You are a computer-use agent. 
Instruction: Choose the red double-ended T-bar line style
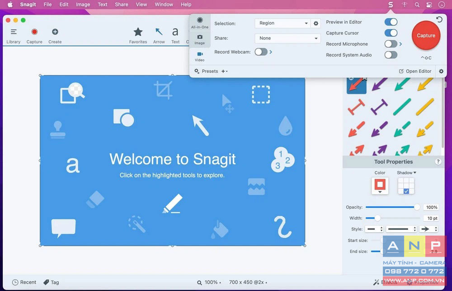click(356, 107)
